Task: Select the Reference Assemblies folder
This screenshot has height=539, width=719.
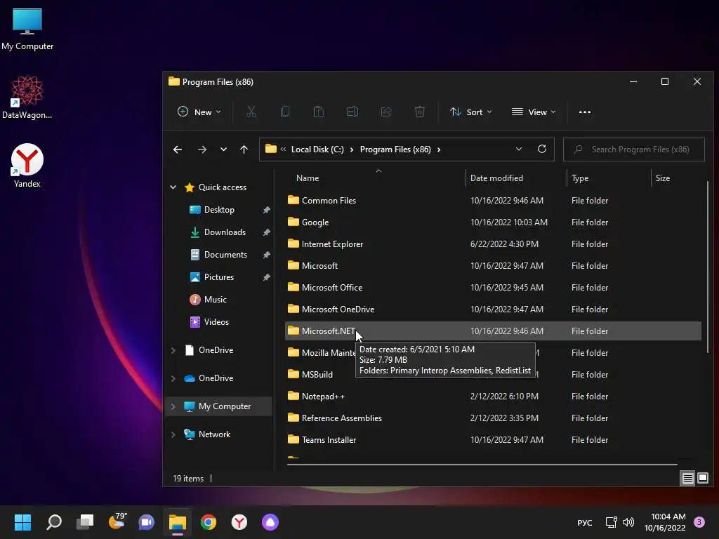Action: 493,418
